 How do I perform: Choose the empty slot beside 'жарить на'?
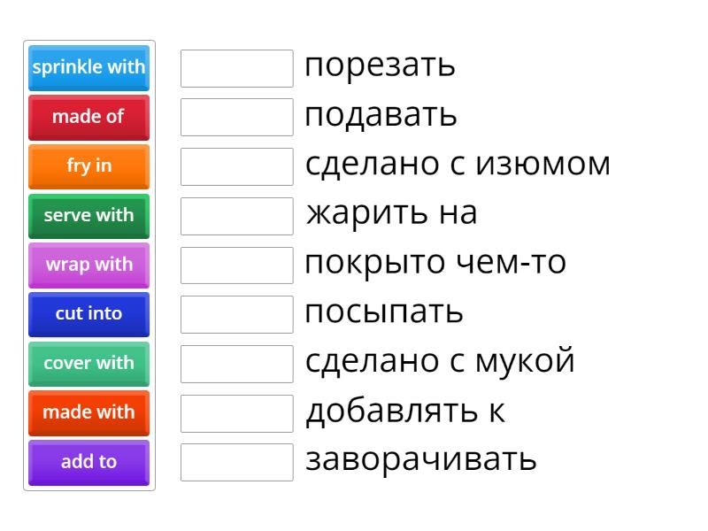click(x=236, y=215)
